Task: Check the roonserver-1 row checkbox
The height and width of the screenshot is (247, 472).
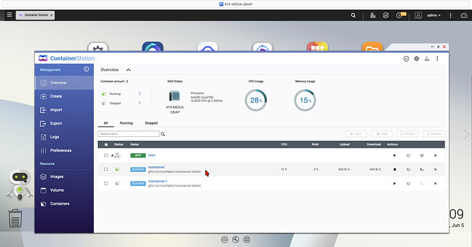Action: pos(106,183)
